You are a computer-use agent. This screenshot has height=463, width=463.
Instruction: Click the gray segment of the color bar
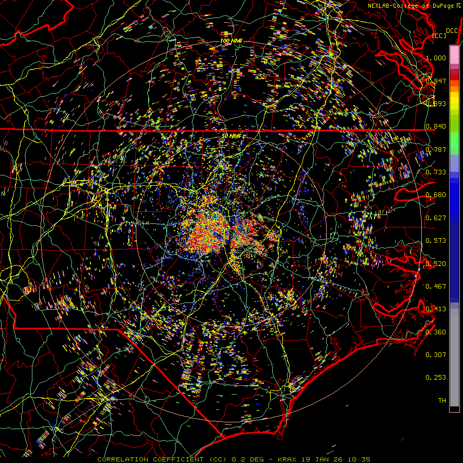point(454,358)
